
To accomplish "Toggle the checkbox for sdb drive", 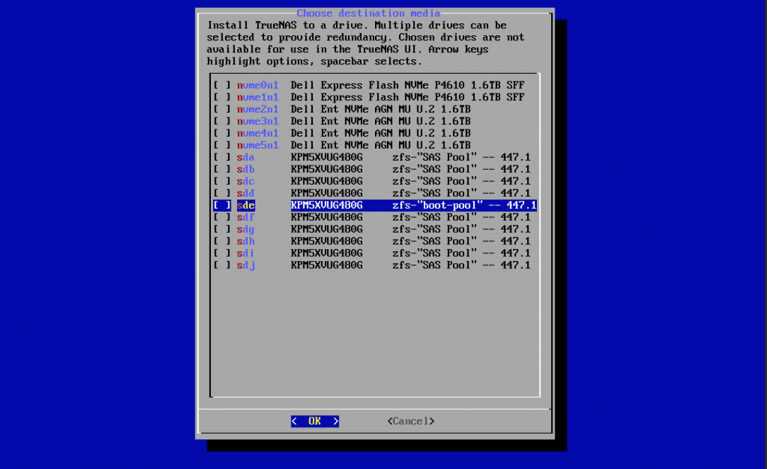I will [x=221, y=169].
